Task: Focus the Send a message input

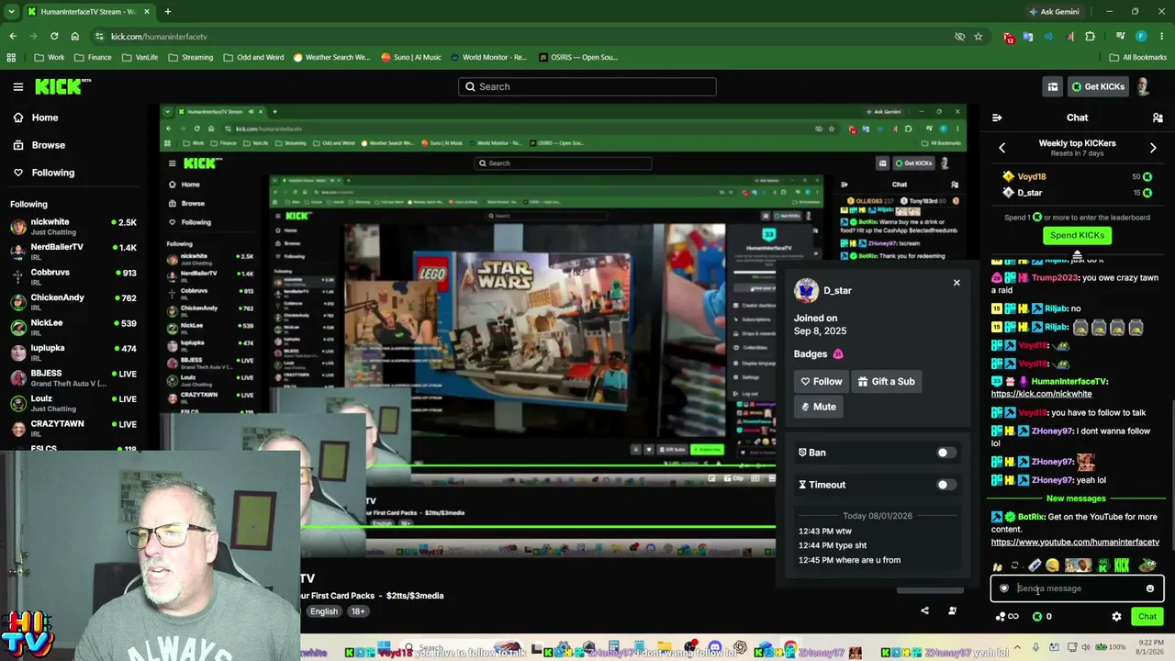Action: 1077,588
